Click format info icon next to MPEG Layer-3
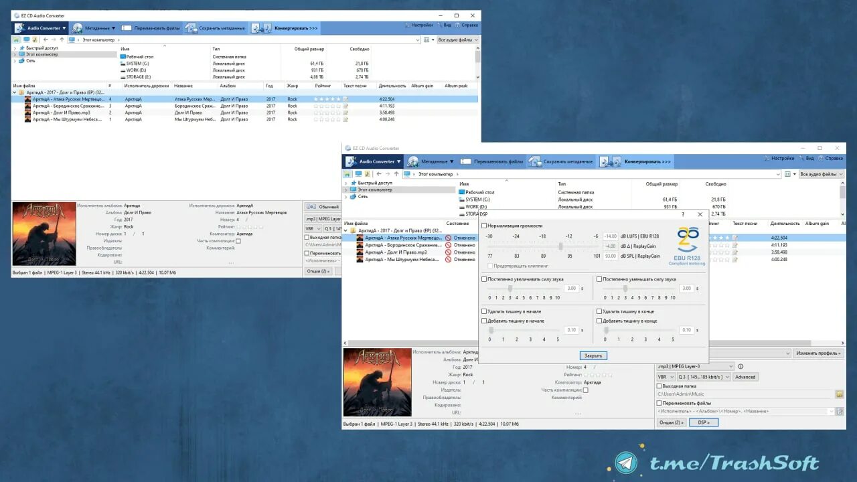This screenshot has height=482, width=857. pyautogui.click(x=741, y=366)
